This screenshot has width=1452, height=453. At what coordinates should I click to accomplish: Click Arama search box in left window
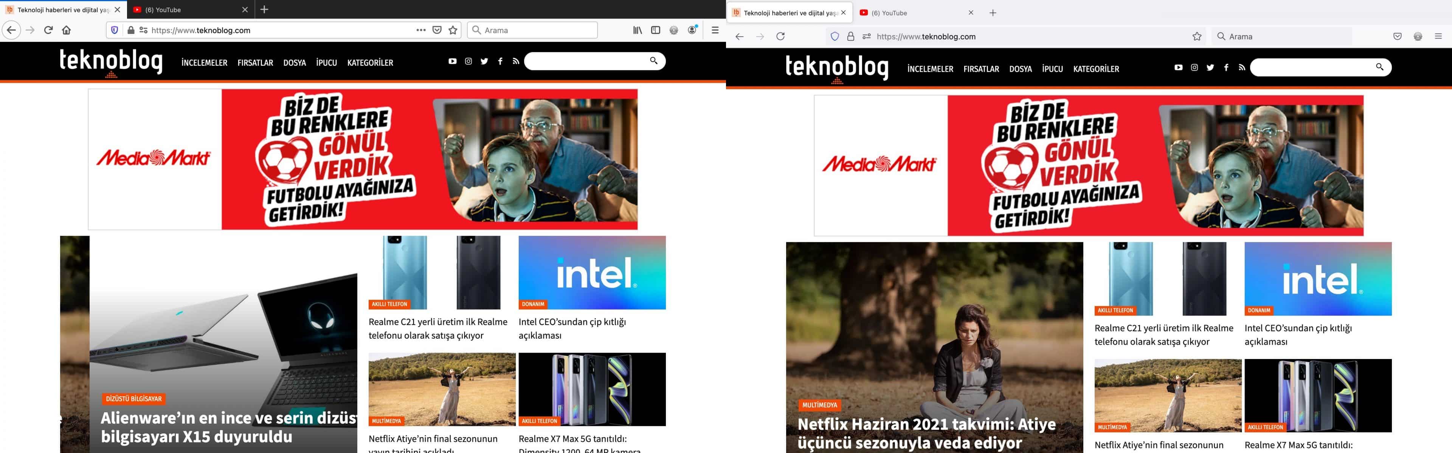pyautogui.click(x=532, y=30)
